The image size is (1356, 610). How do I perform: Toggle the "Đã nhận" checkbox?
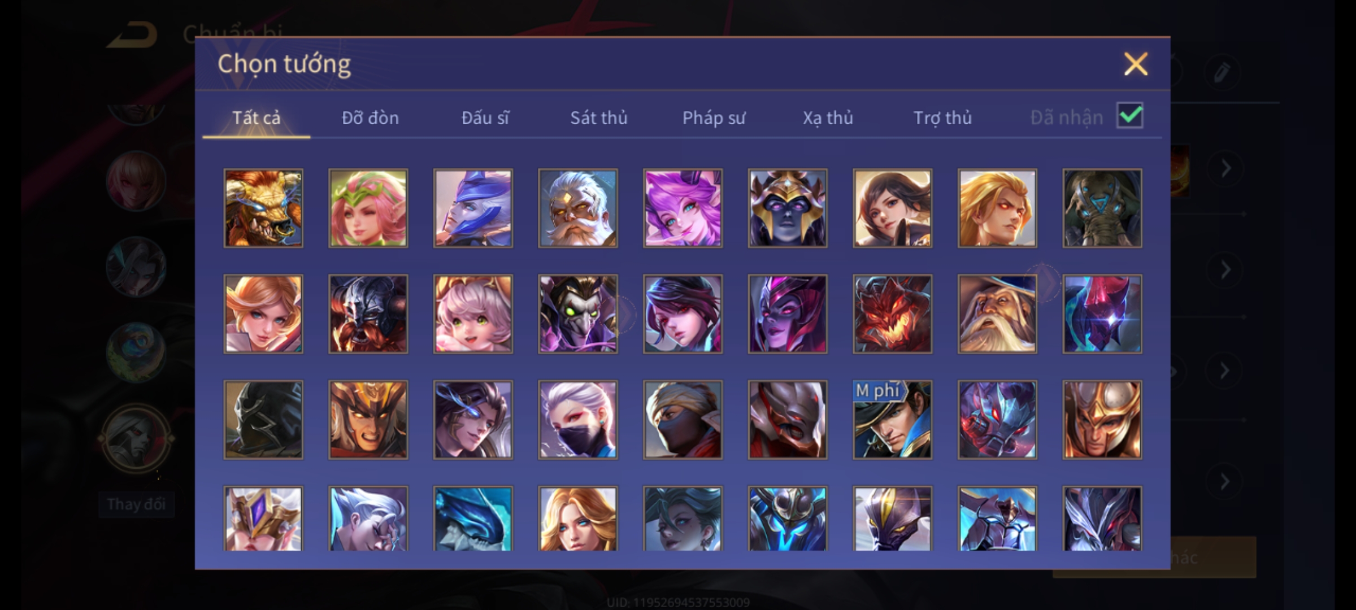click(1129, 116)
